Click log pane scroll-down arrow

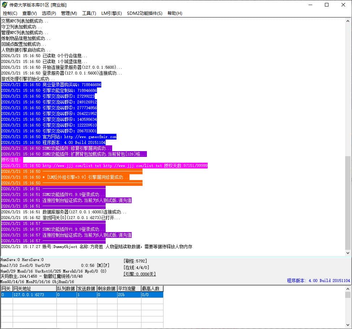coord(348,253)
